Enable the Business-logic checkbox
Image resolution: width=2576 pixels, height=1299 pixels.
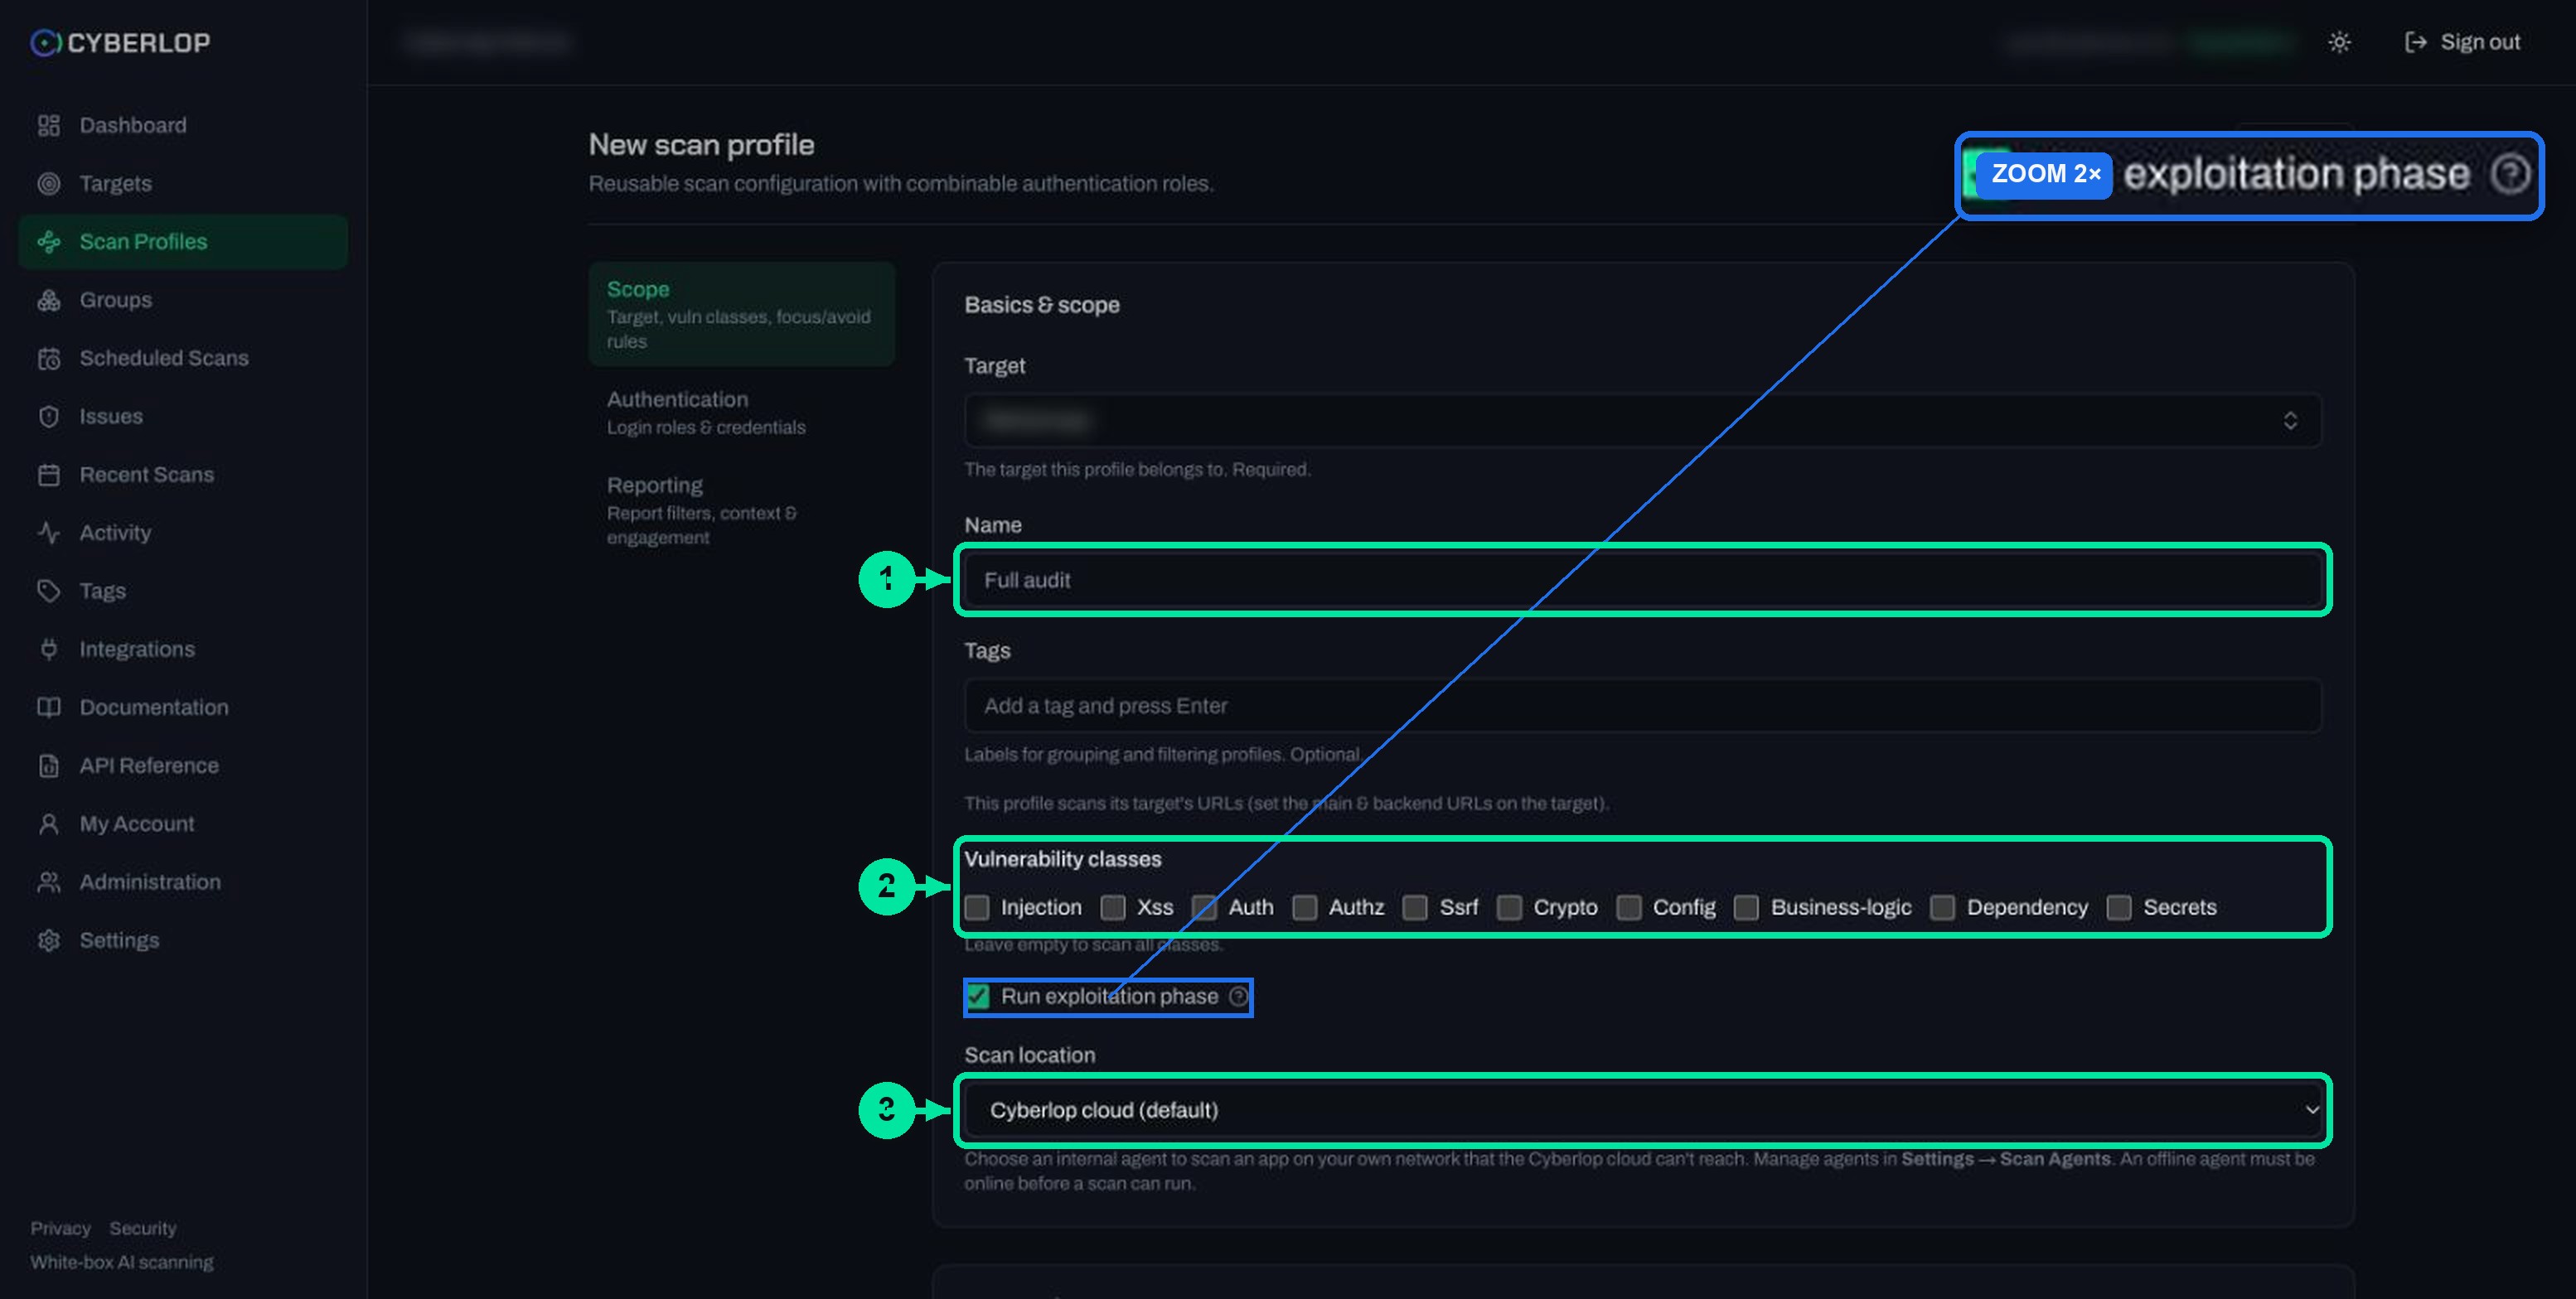point(1747,907)
